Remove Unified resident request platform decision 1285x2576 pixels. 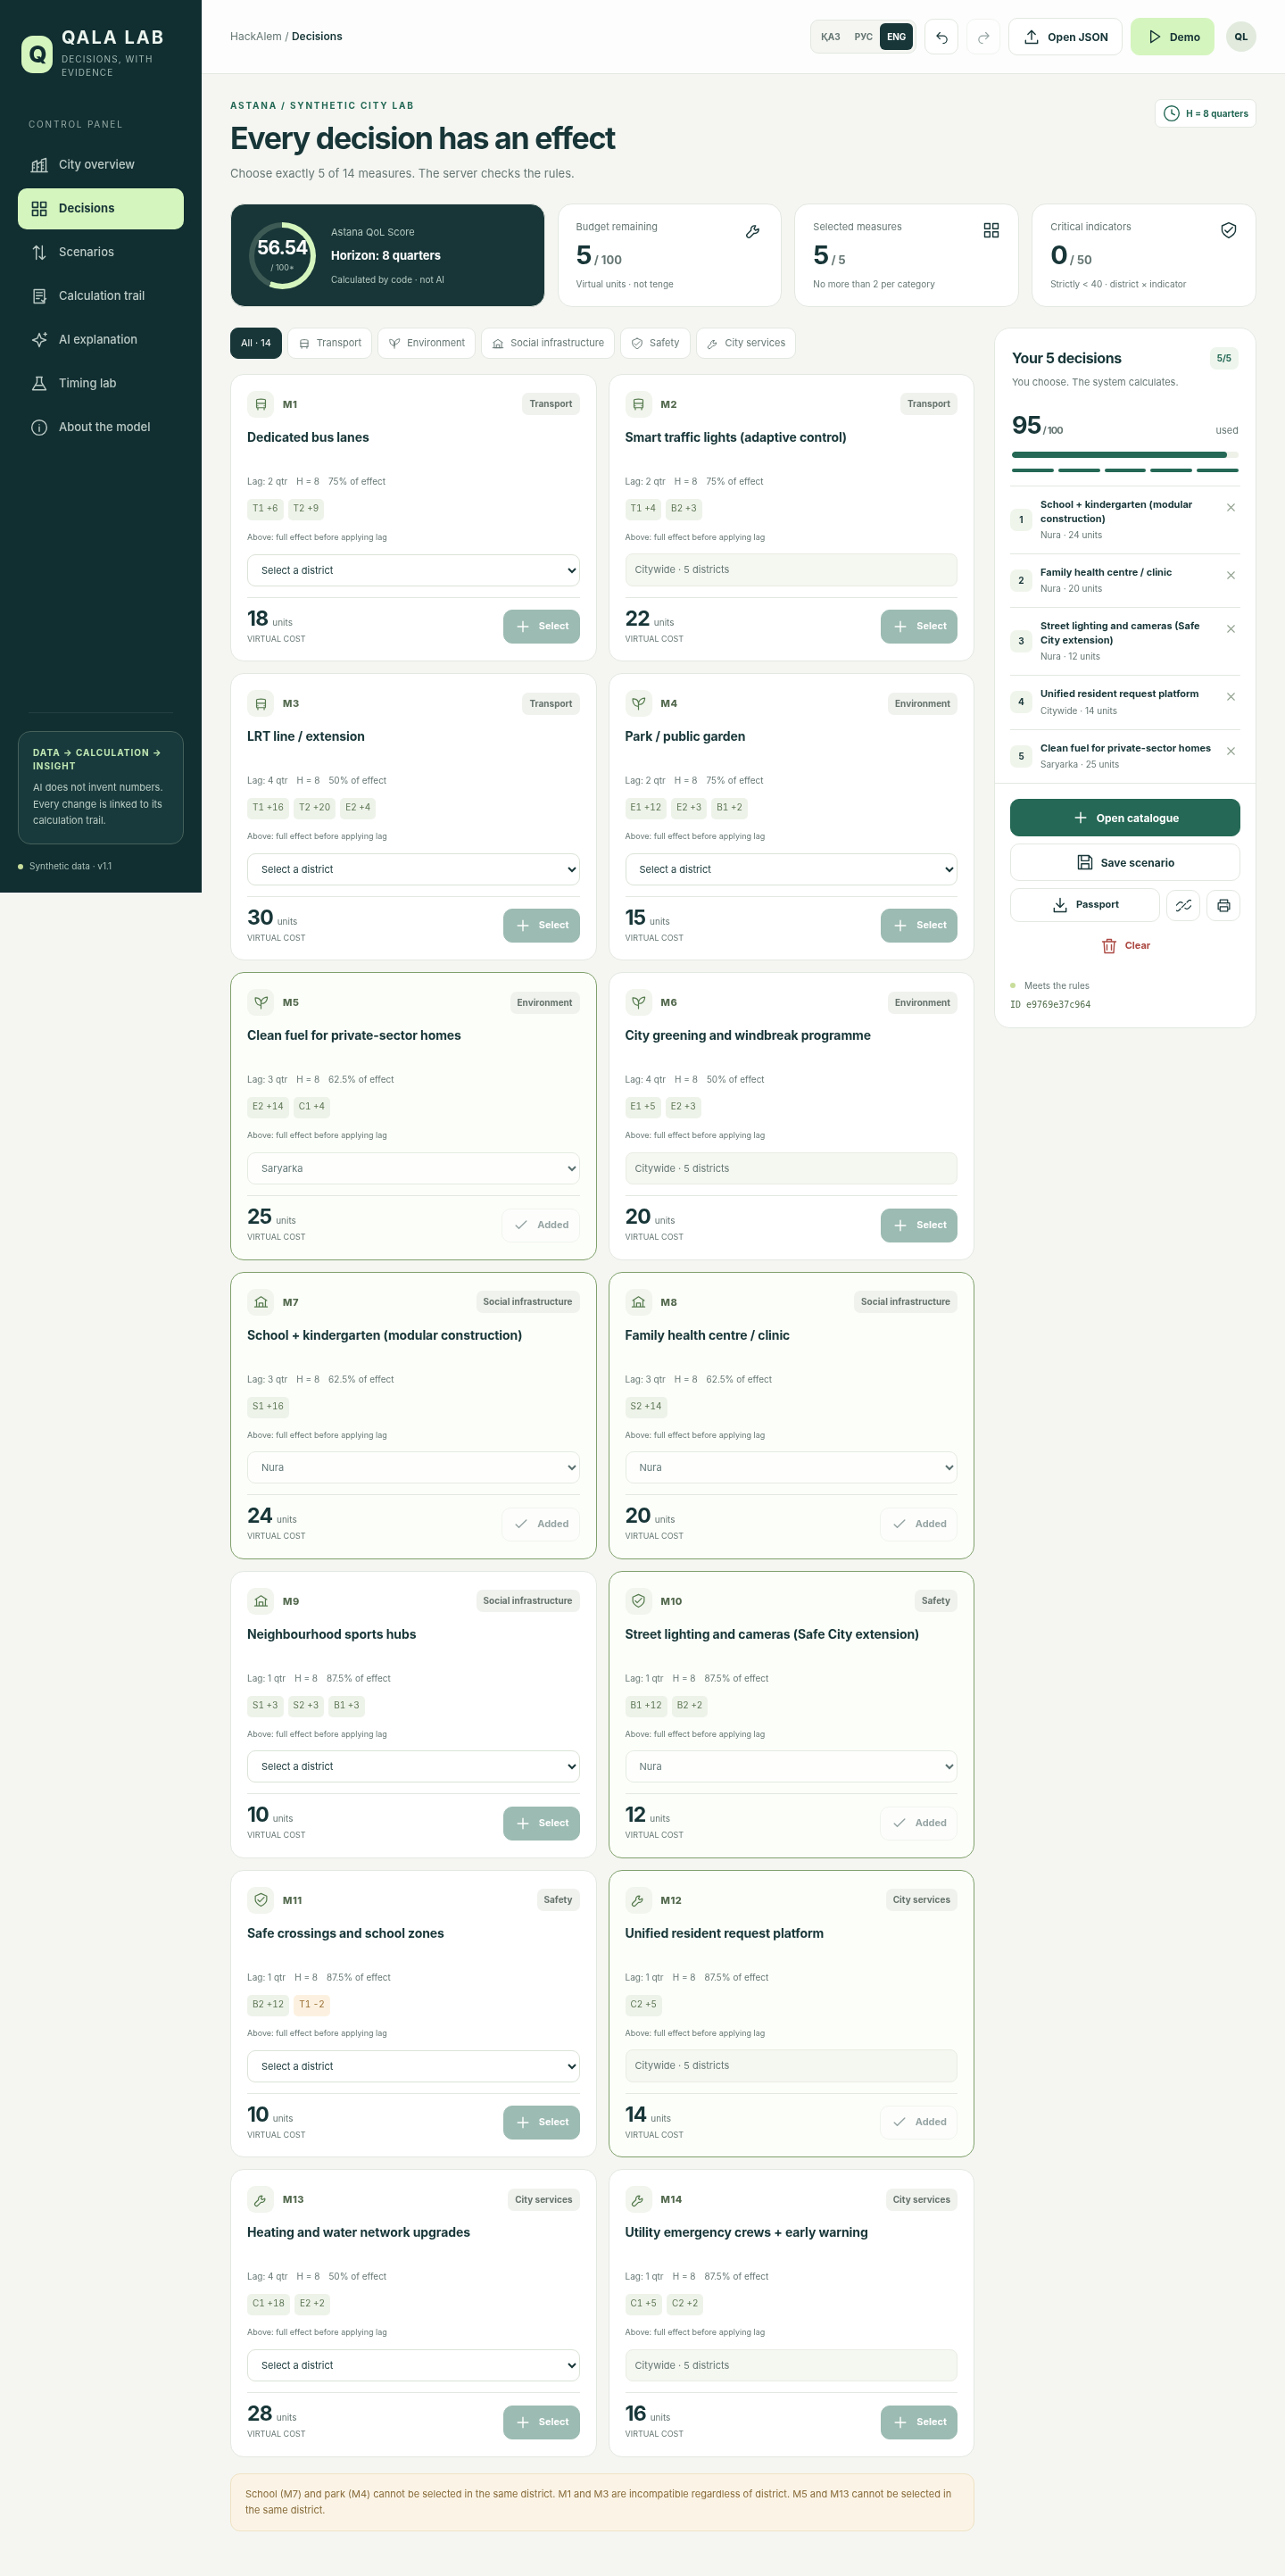tap(1231, 697)
